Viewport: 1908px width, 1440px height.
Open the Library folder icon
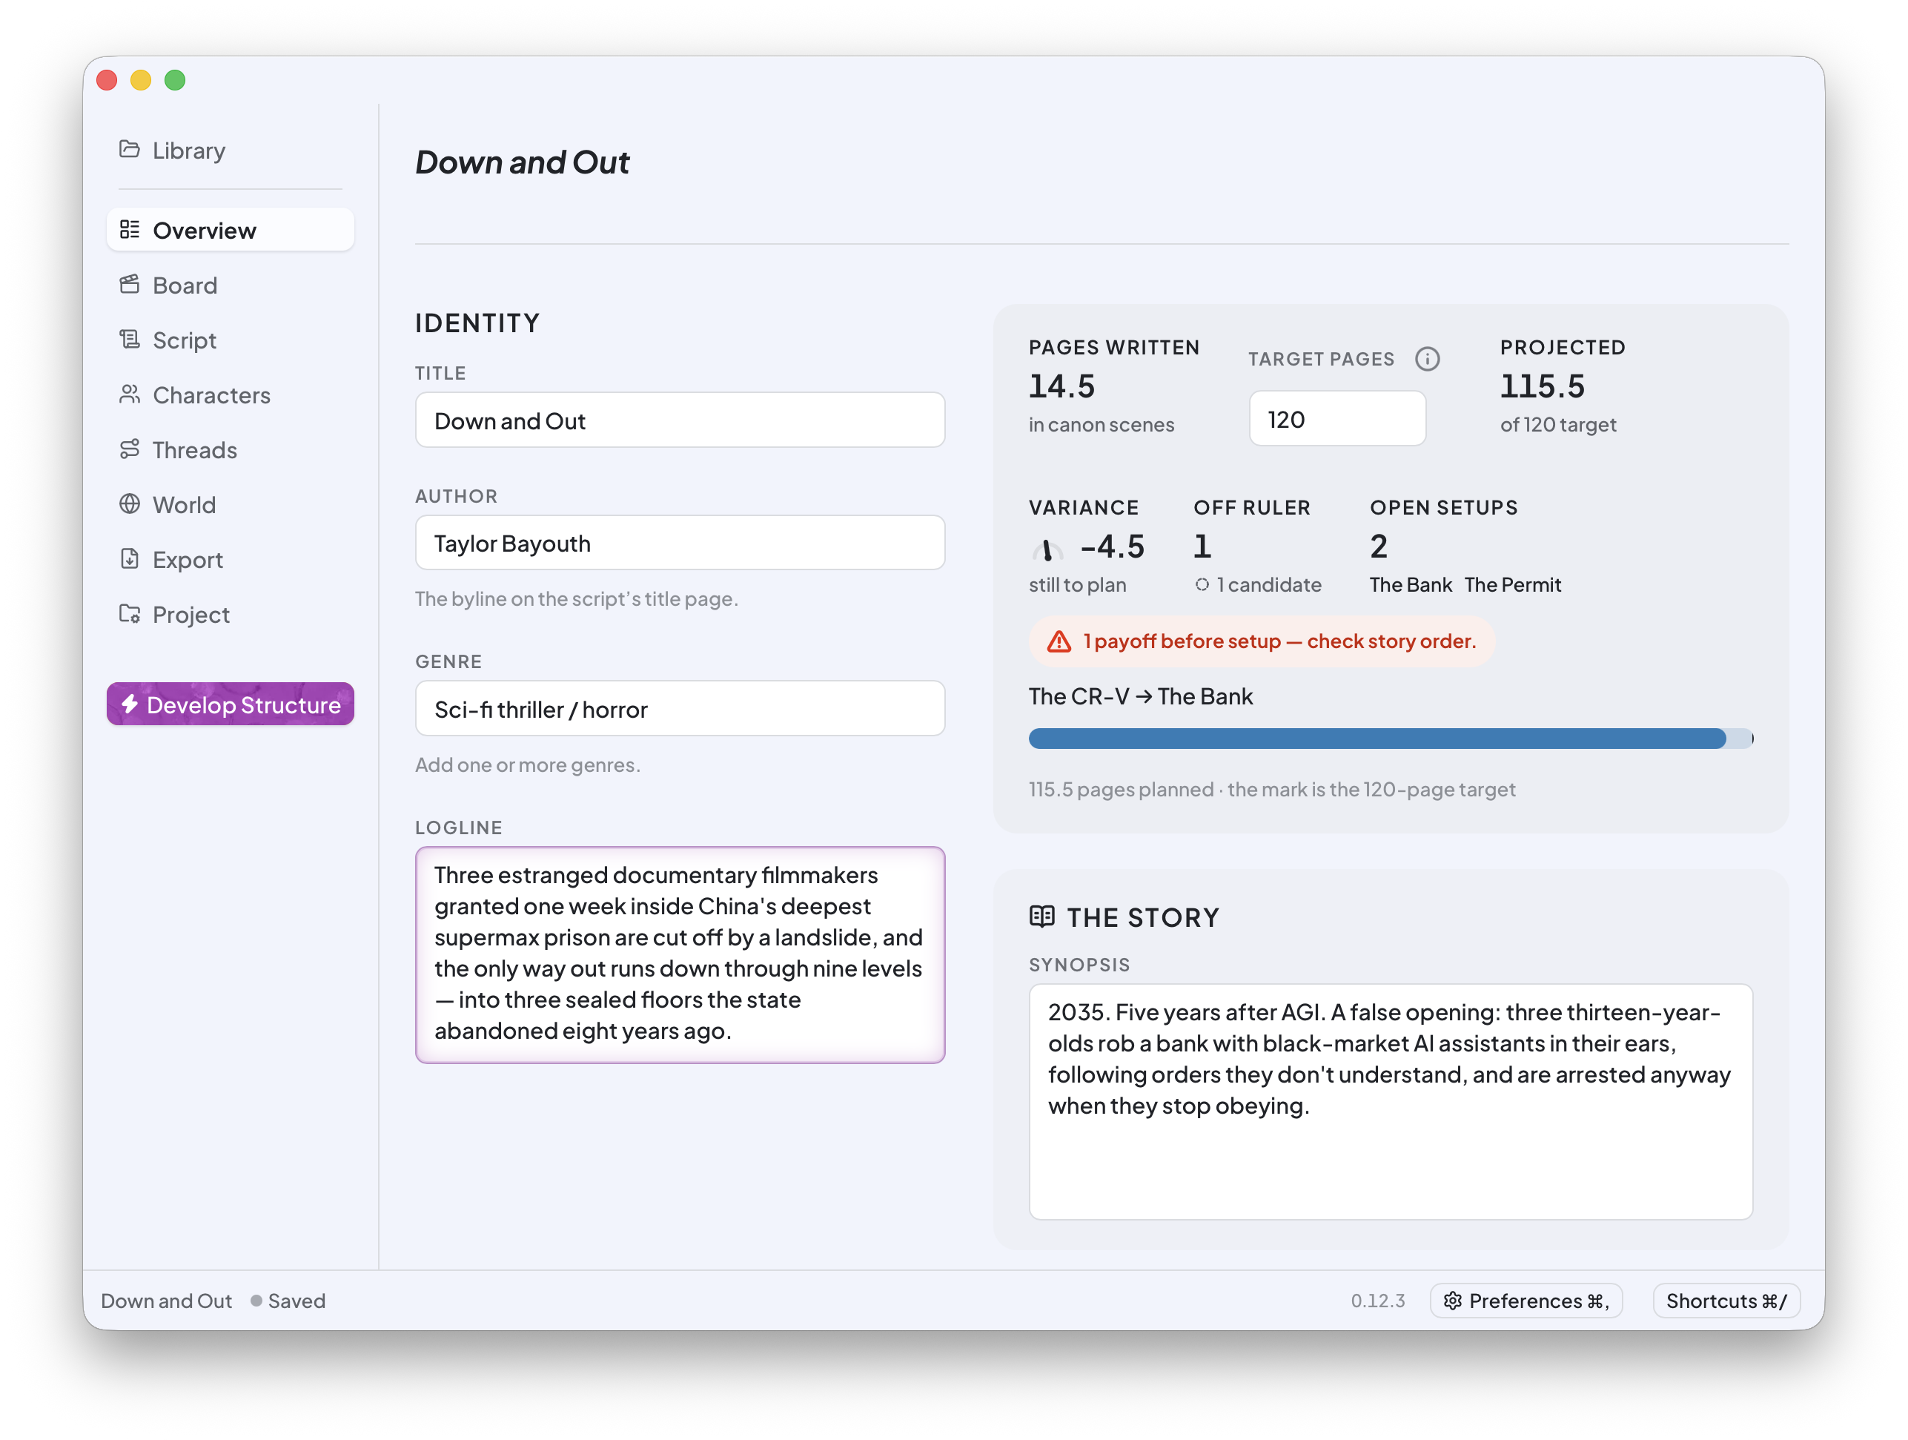point(130,149)
